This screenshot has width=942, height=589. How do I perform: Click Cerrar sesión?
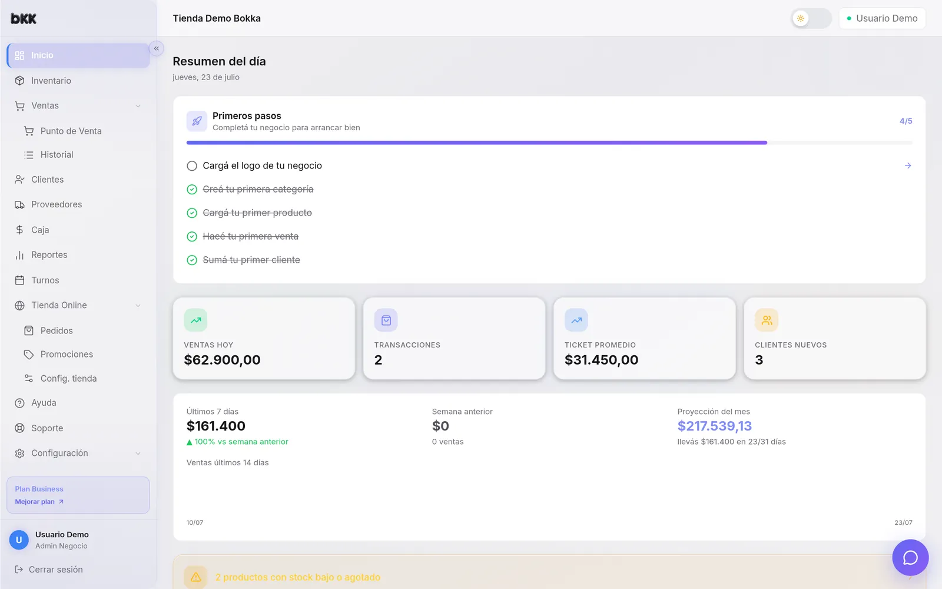pyautogui.click(x=49, y=570)
